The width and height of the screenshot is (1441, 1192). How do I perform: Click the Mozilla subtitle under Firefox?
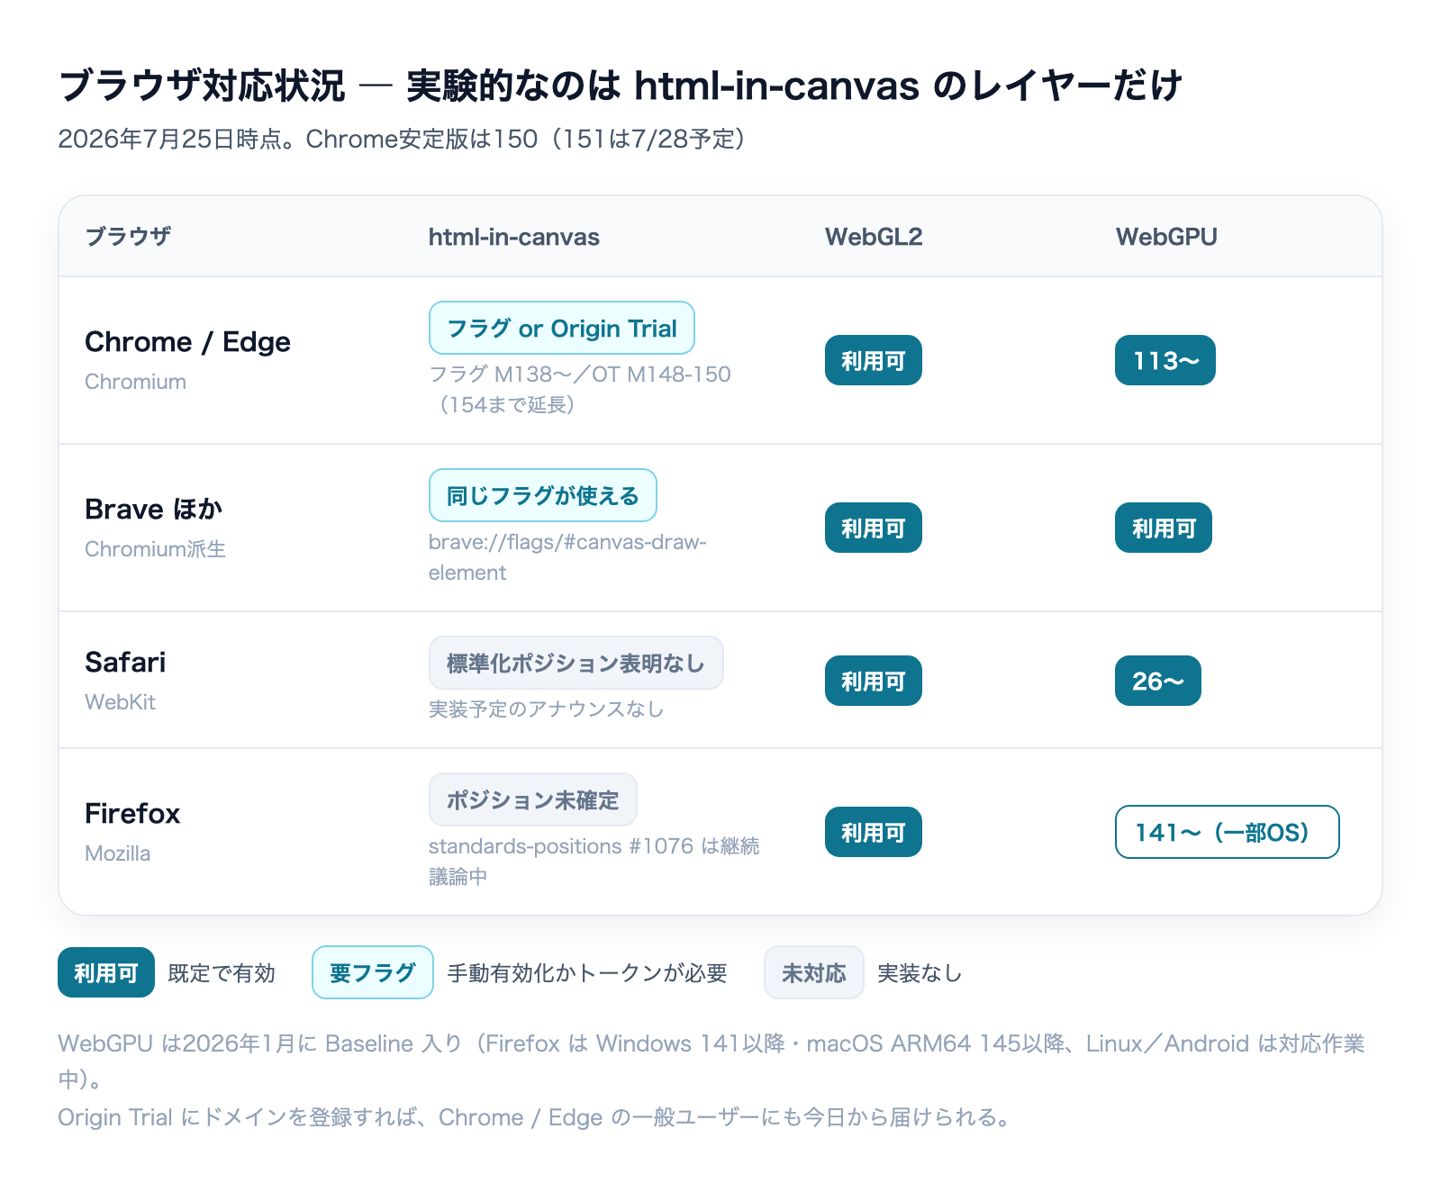click(117, 853)
